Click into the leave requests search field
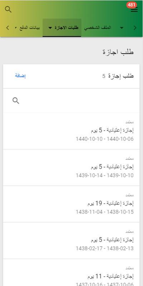143x286 pixels. pyautogui.click(x=71, y=100)
